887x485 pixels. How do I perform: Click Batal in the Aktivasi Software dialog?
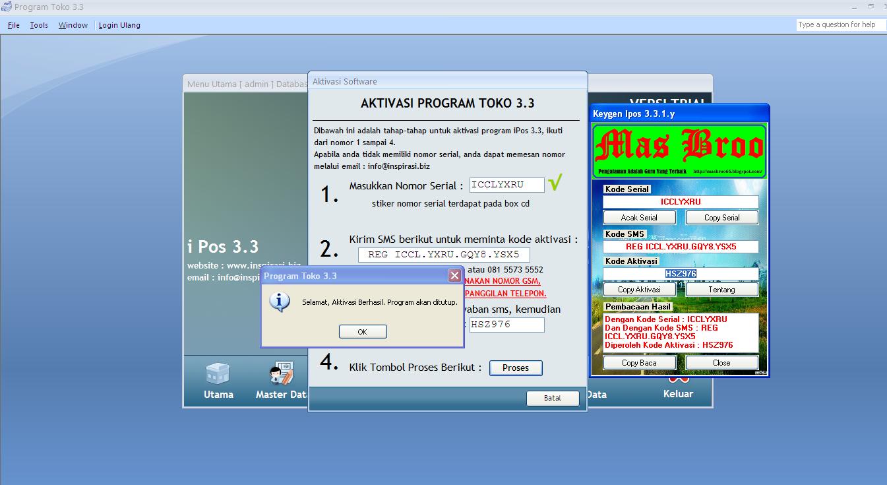tap(553, 398)
